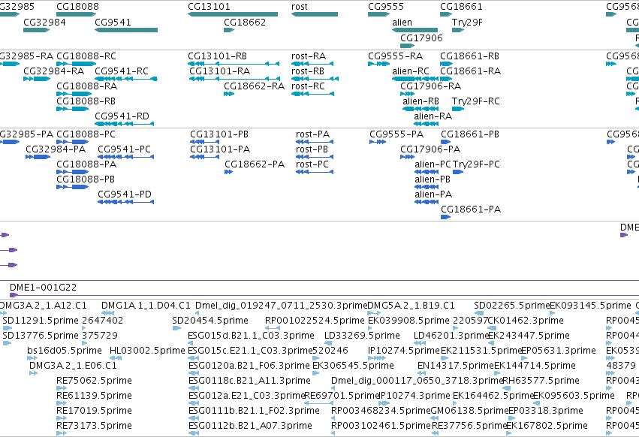Select the CG18088 gene label
Viewport: 639px width, 437px height.
click(77, 7)
